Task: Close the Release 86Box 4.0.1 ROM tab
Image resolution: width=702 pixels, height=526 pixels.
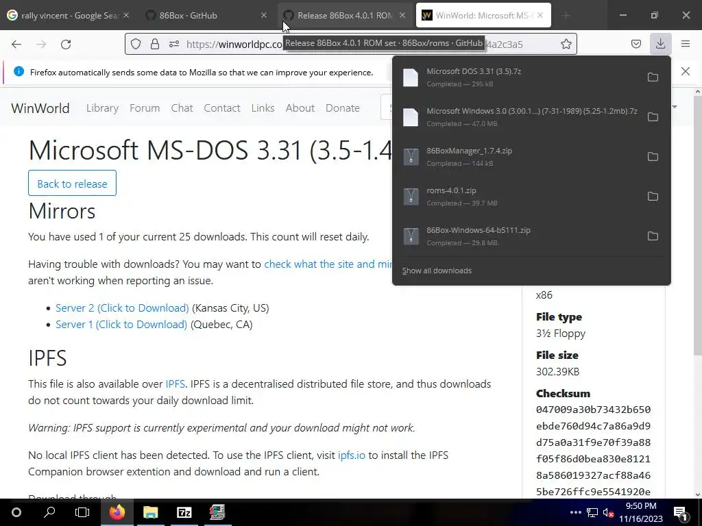Action: [x=402, y=15]
